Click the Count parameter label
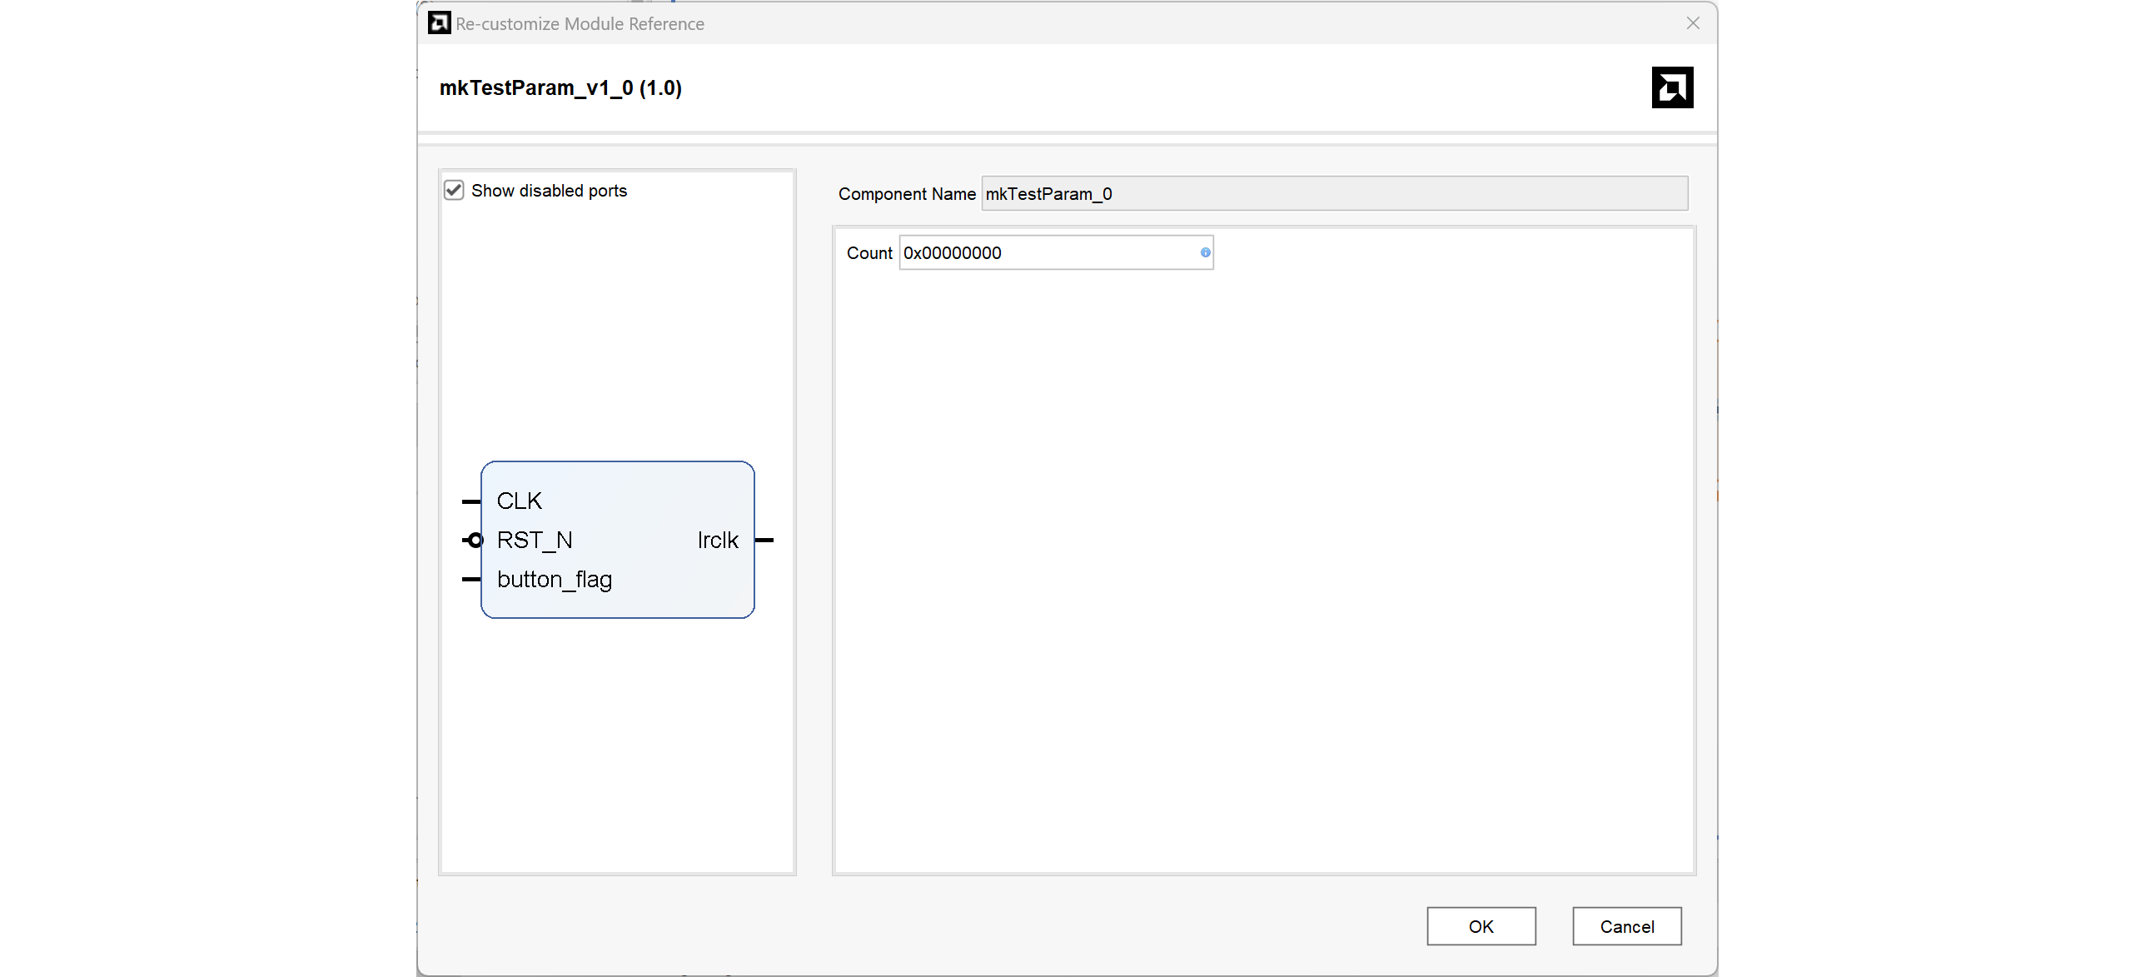Image resolution: width=2135 pixels, height=977 pixels. click(868, 253)
